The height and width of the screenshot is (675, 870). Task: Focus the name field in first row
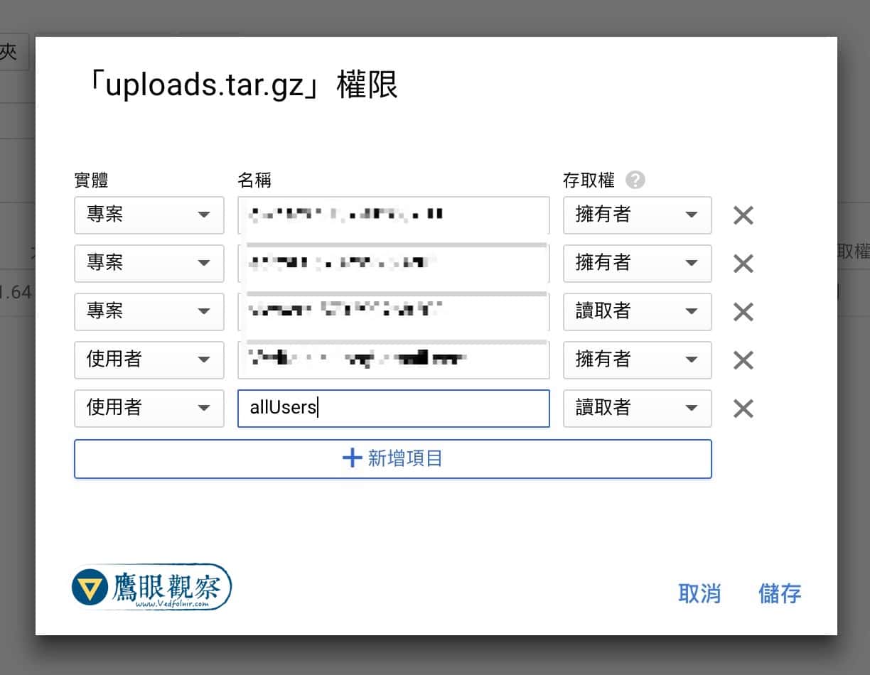[394, 215]
